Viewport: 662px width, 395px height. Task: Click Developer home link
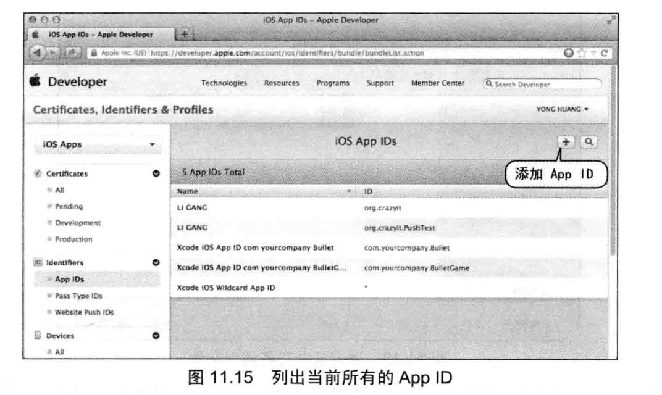pos(77,81)
